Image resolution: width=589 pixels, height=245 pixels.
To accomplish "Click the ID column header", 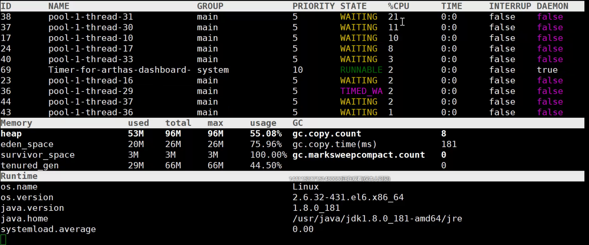I will [6, 6].
